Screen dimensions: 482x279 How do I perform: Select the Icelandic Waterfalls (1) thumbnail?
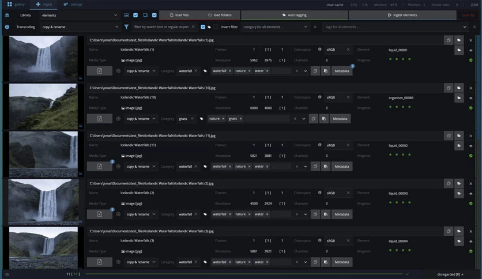43,58
